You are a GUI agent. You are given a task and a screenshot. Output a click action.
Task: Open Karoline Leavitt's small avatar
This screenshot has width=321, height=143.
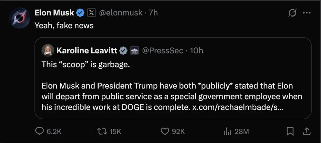point(48,50)
